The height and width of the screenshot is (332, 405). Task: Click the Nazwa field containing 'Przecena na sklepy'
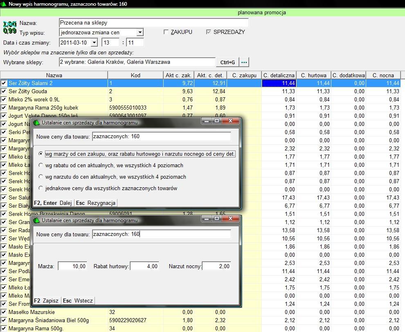[154, 23]
